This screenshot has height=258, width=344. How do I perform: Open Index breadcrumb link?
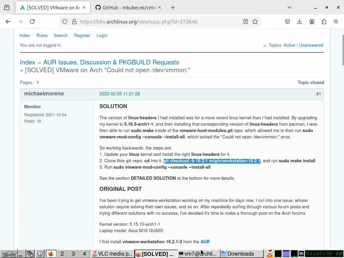(x=28, y=62)
